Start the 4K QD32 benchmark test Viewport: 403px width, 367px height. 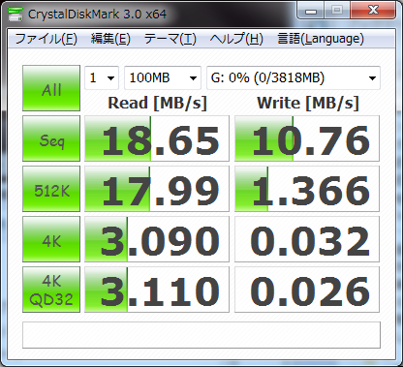[x=51, y=290]
